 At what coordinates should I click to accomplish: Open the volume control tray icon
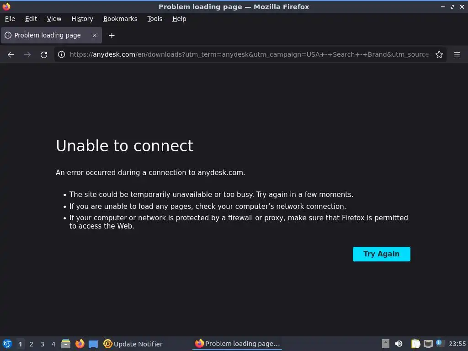[399, 344]
